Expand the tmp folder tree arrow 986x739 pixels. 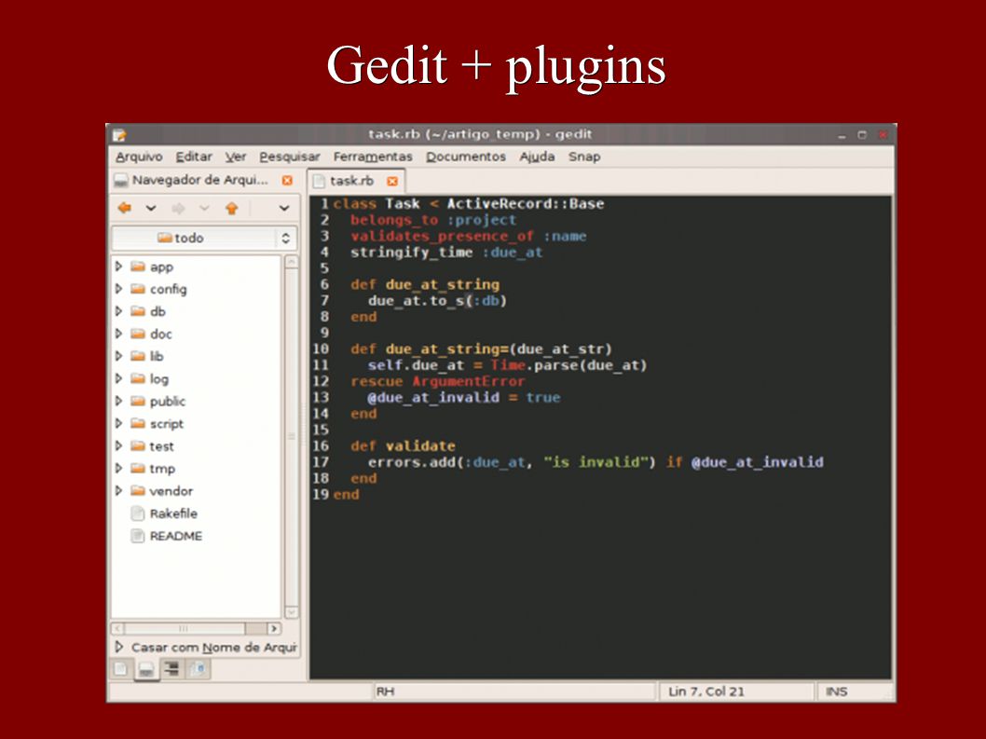[119, 468]
